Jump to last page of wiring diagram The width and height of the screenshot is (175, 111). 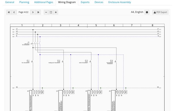coord(38,12)
